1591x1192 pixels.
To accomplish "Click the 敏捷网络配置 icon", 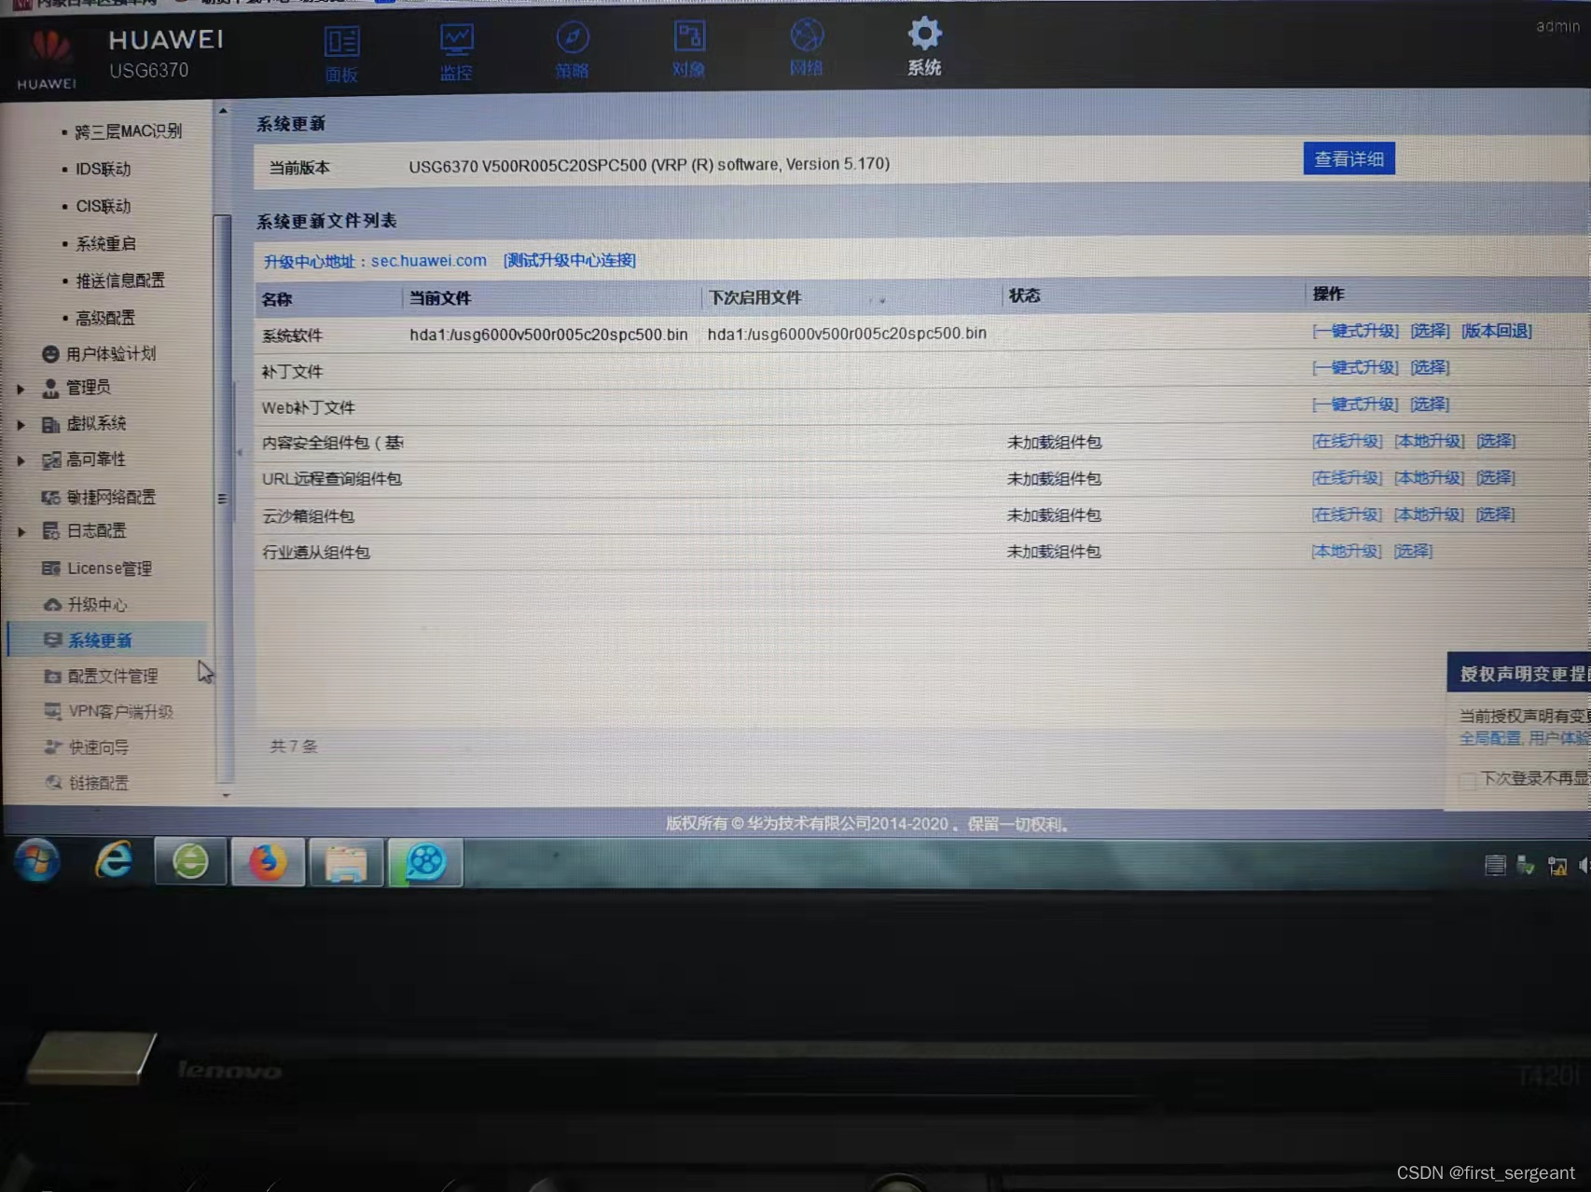I will (x=50, y=497).
